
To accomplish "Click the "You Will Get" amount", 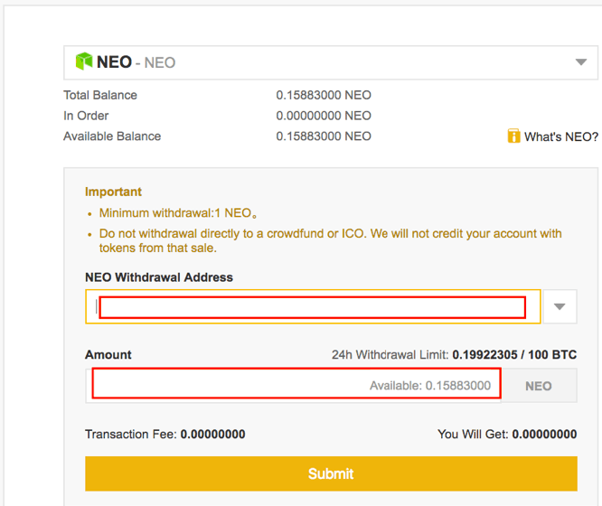I will (x=544, y=435).
